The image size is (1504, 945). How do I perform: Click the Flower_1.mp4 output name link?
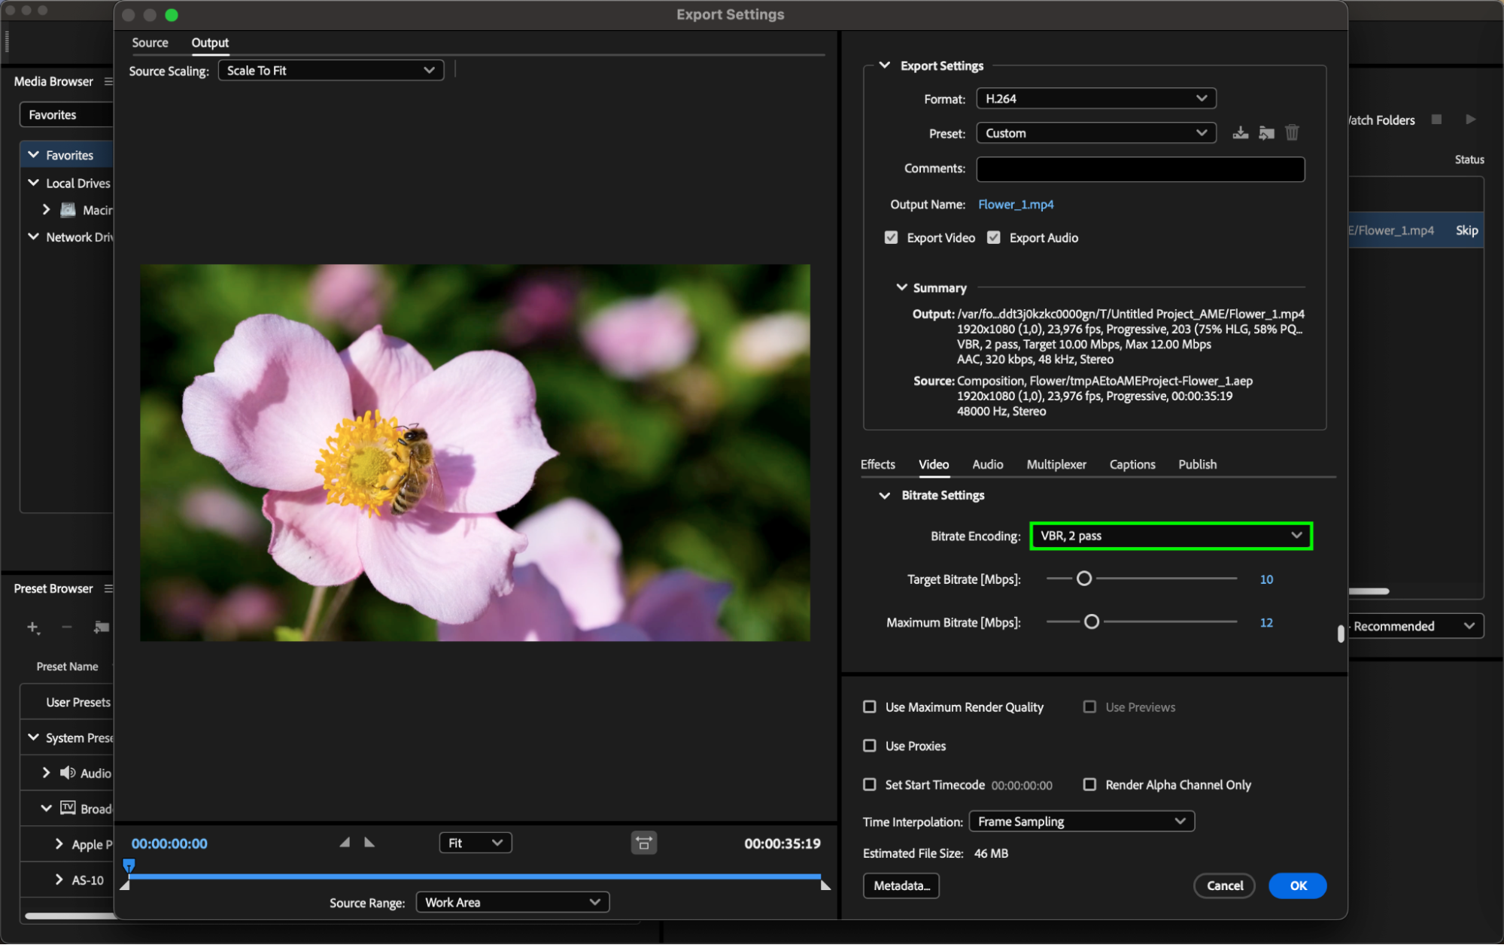point(1015,205)
